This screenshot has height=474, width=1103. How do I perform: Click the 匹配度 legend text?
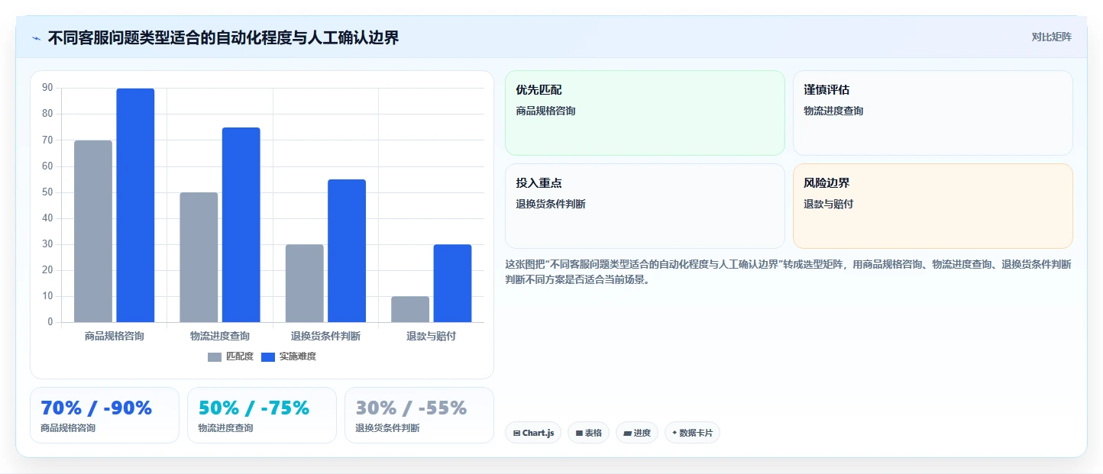tap(240, 356)
